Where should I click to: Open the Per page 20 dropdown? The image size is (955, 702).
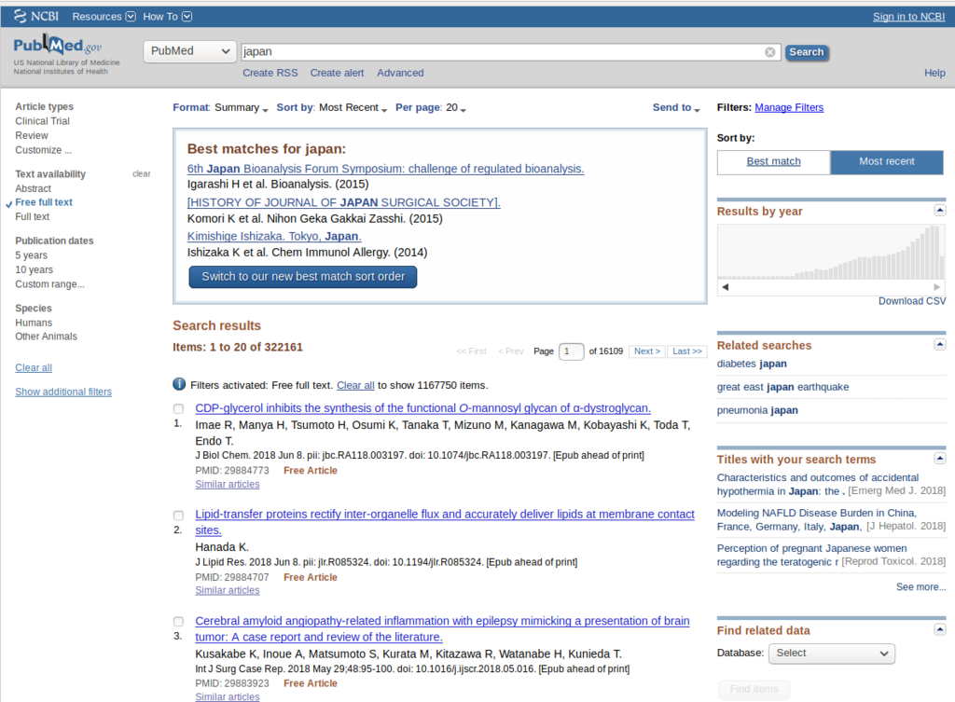(431, 108)
